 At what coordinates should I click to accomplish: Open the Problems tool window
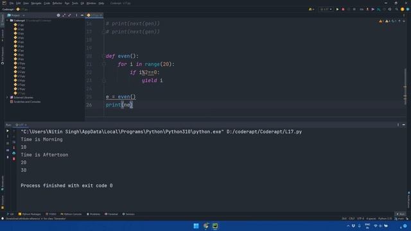[93, 214]
